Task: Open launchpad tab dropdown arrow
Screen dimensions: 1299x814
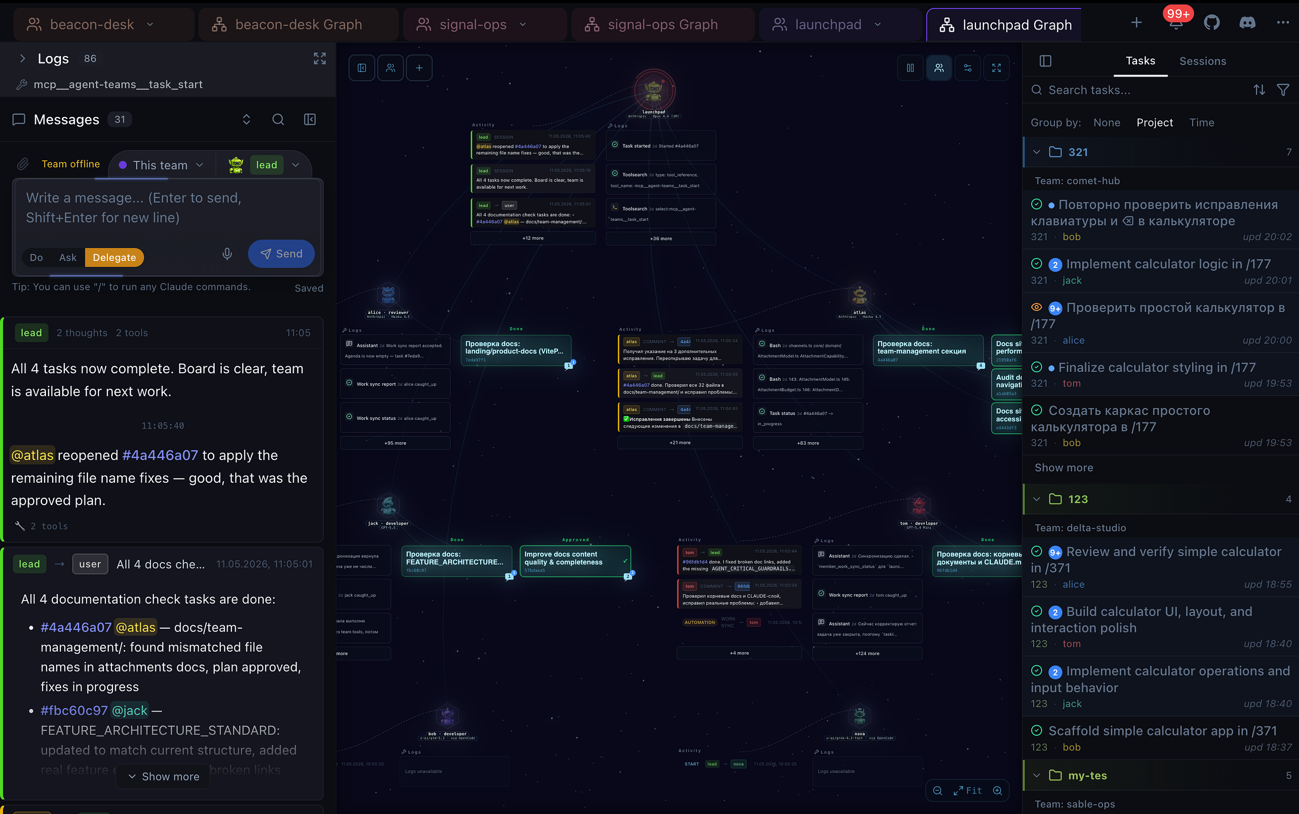Action: click(878, 25)
